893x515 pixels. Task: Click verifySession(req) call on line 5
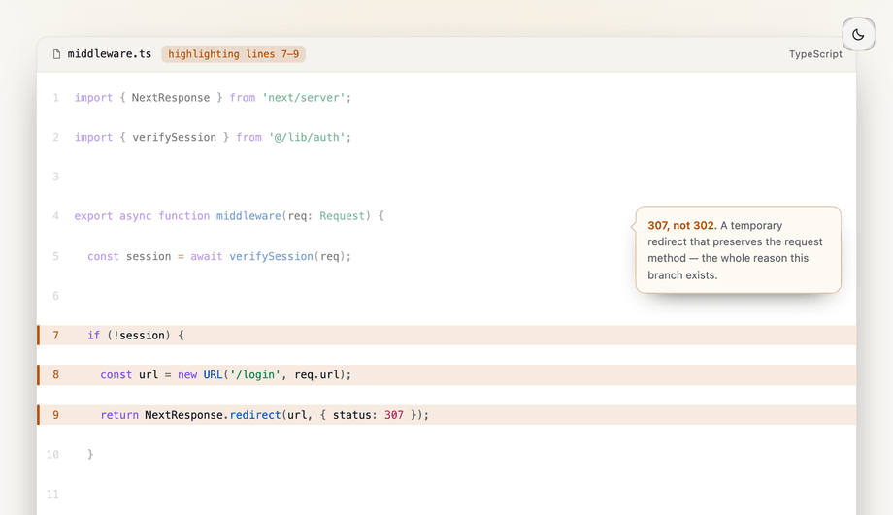(287, 256)
